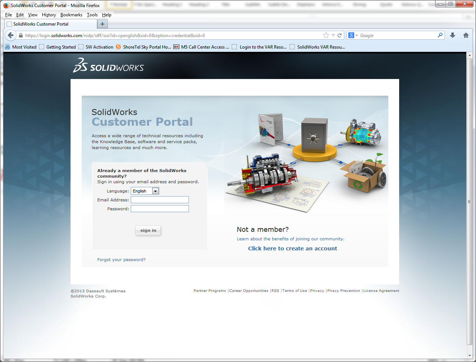Open the Language dropdown set to English
Viewport: 476px width, 362px height.
(x=145, y=191)
